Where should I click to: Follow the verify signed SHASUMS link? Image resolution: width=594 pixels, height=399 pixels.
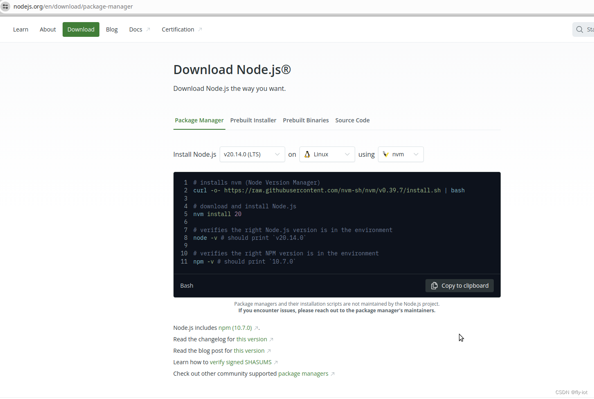[x=241, y=362]
